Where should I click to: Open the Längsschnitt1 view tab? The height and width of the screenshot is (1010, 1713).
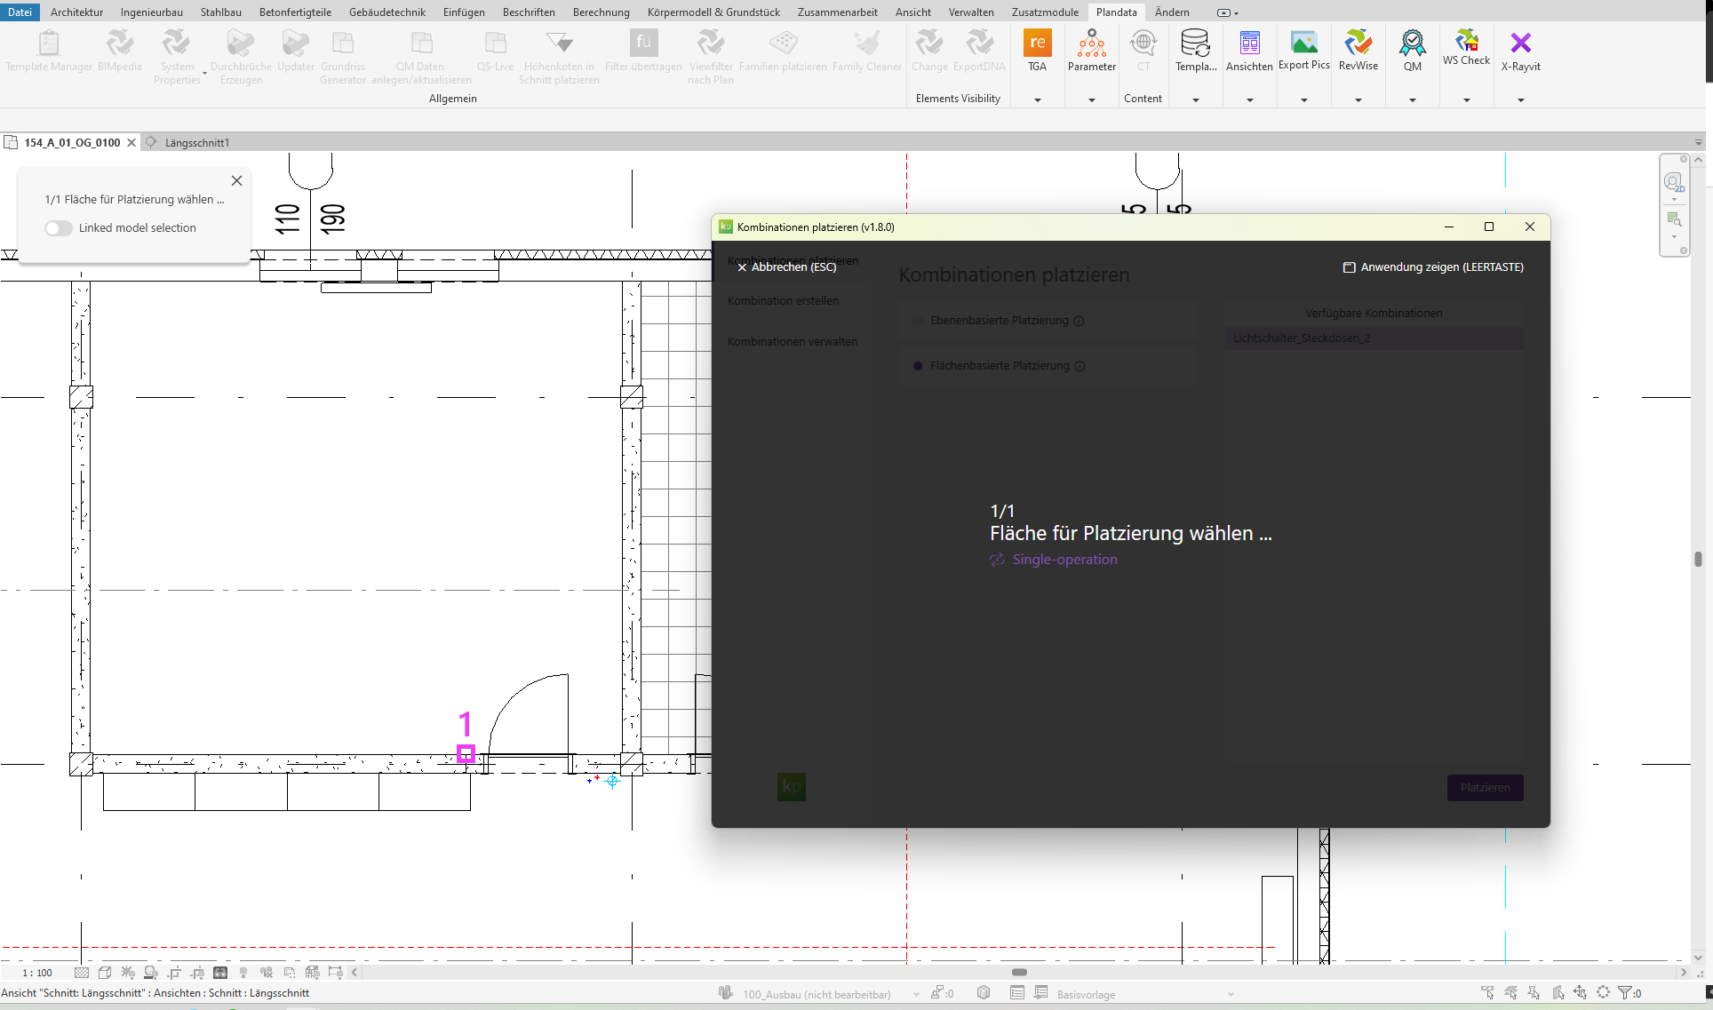tap(196, 142)
